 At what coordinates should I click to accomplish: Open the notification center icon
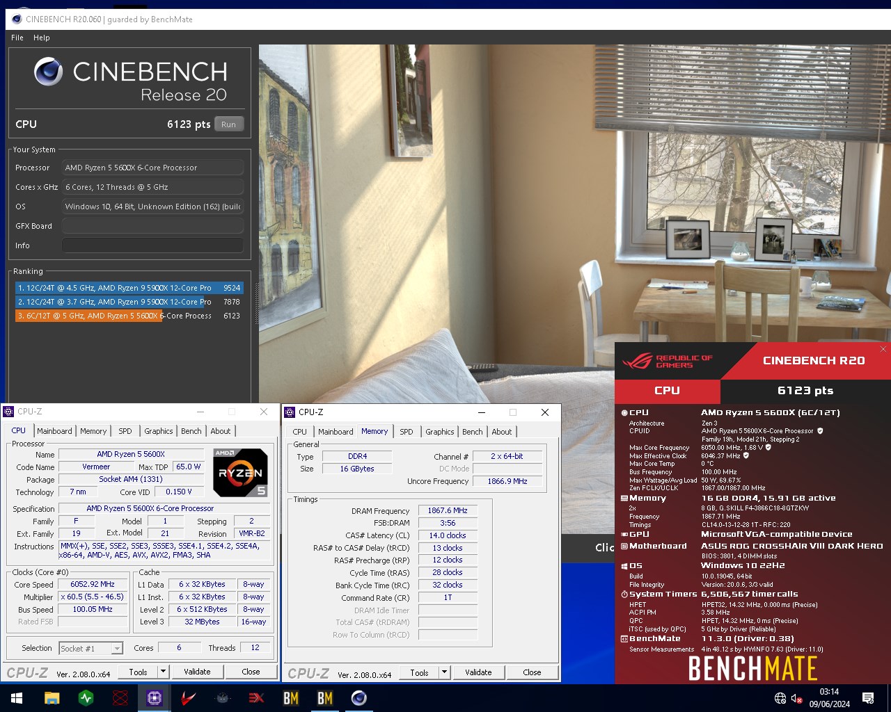click(x=868, y=698)
